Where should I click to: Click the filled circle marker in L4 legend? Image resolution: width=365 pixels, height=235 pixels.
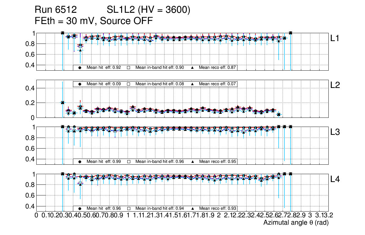pos(80,209)
